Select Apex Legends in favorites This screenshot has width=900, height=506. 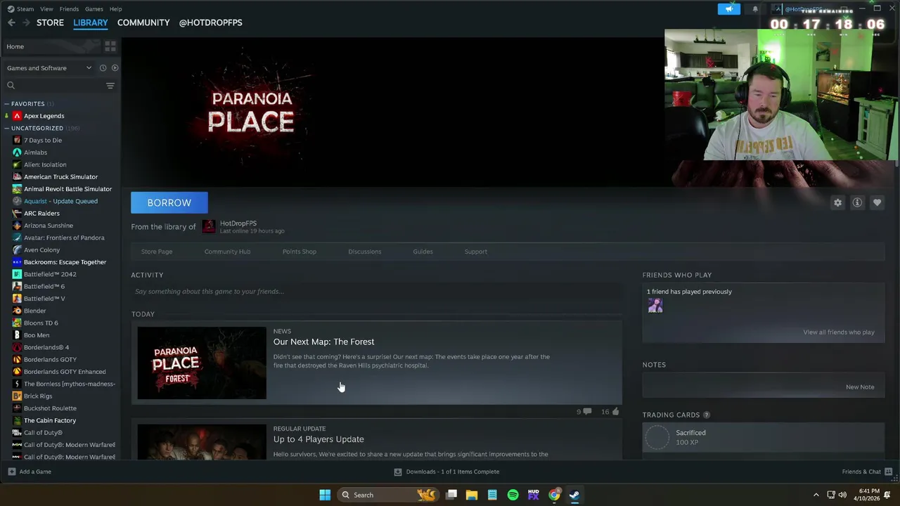point(44,116)
